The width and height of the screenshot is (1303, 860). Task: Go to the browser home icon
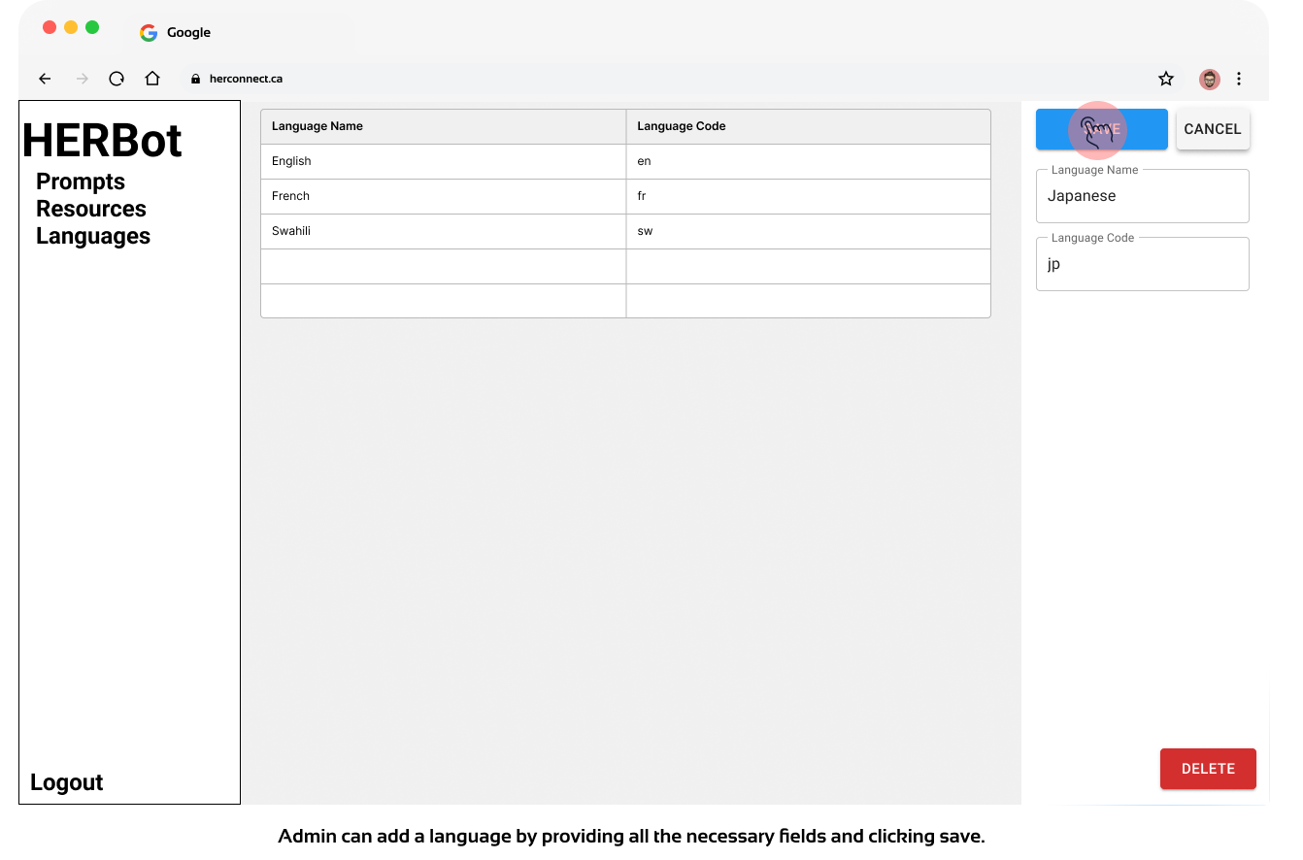(152, 79)
